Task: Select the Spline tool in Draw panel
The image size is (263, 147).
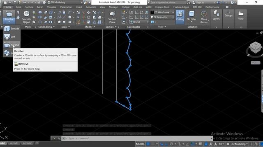Action: tap(59, 17)
